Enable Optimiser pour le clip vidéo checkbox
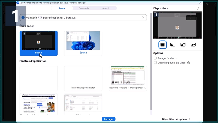This screenshot has height=123, width=218. (155, 63)
